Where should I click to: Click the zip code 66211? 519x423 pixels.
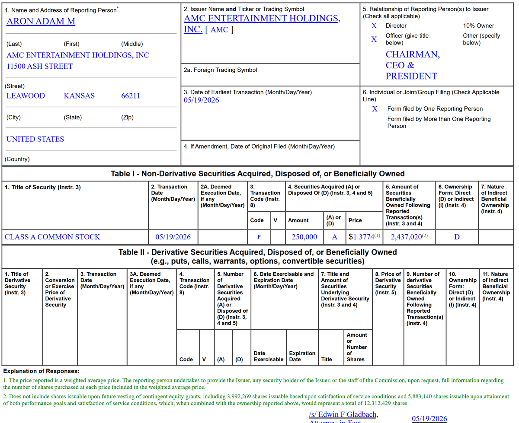[x=131, y=96]
